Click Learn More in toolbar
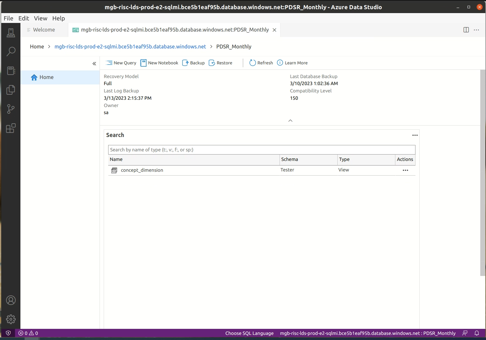 pyautogui.click(x=292, y=63)
